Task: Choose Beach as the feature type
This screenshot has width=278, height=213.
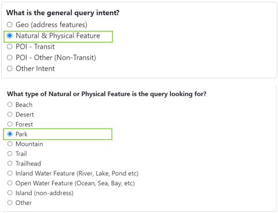Action: pyautogui.click(x=10, y=105)
